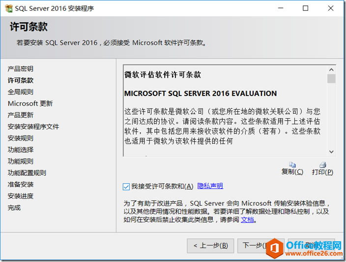346x262 pixels.
Task: Select 产品密钥 step in sidebar
Action: point(21,69)
